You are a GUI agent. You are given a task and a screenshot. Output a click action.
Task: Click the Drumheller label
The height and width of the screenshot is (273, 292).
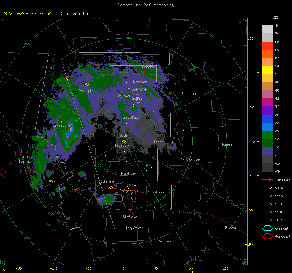(x=190, y=160)
